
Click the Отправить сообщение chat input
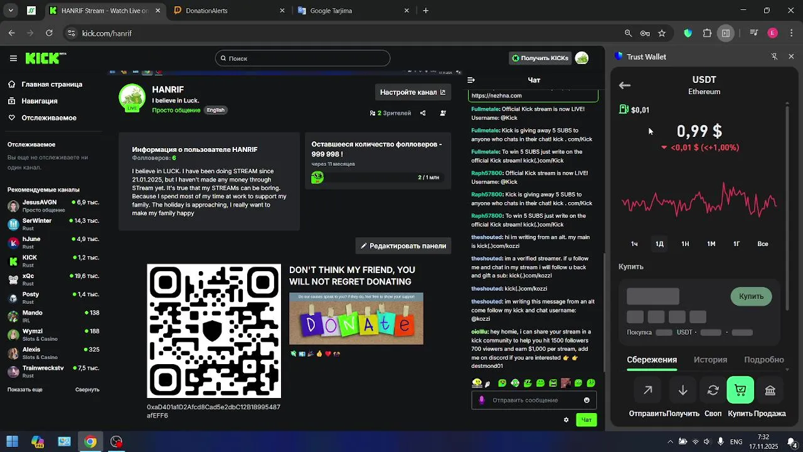[x=533, y=400]
